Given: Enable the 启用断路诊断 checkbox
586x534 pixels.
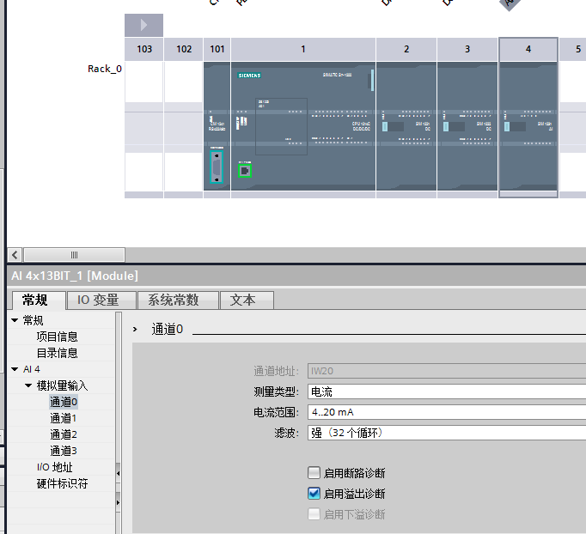Looking at the screenshot, I should tap(314, 473).
